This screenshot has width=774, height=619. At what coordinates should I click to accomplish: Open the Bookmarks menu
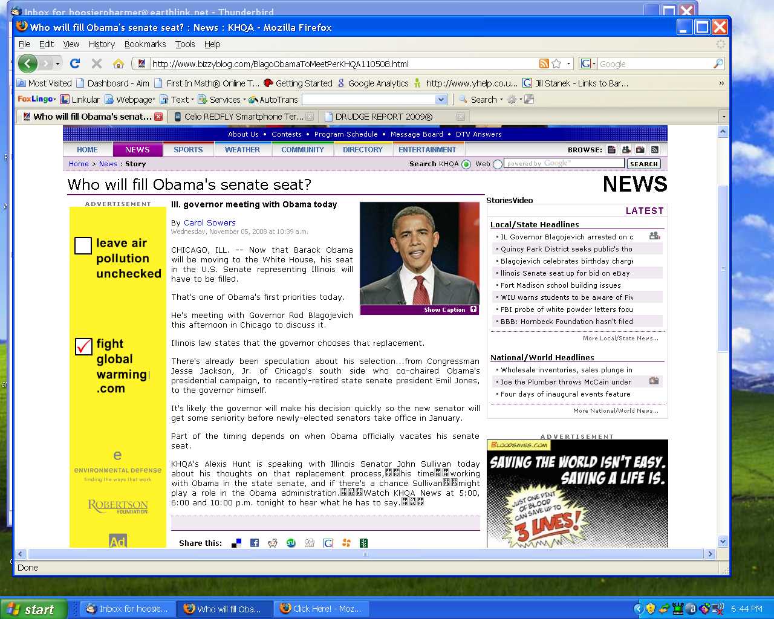pyautogui.click(x=145, y=44)
